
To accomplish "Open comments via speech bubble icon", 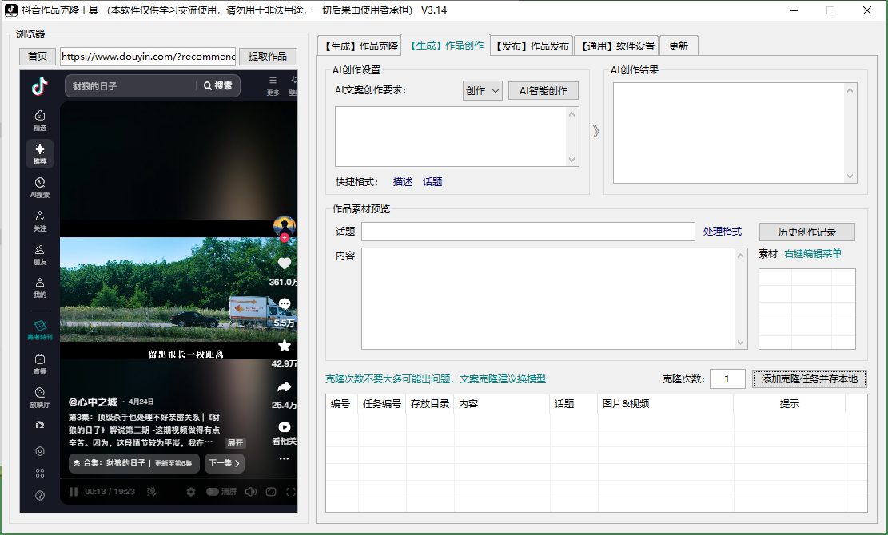I will point(284,304).
